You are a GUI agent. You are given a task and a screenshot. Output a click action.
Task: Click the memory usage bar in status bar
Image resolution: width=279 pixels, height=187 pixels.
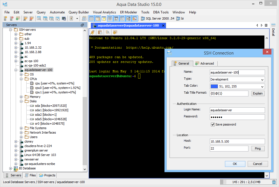tap(246, 182)
